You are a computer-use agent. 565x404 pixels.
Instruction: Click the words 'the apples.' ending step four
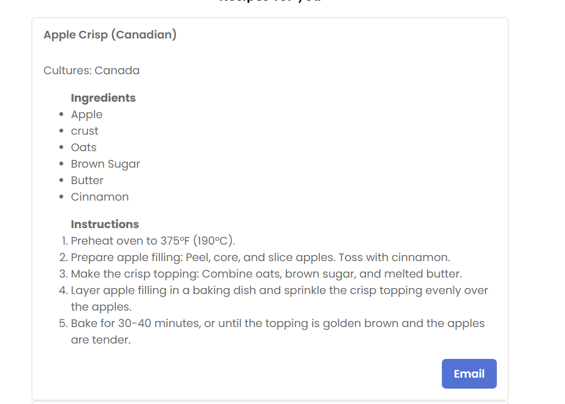(x=101, y=307)
